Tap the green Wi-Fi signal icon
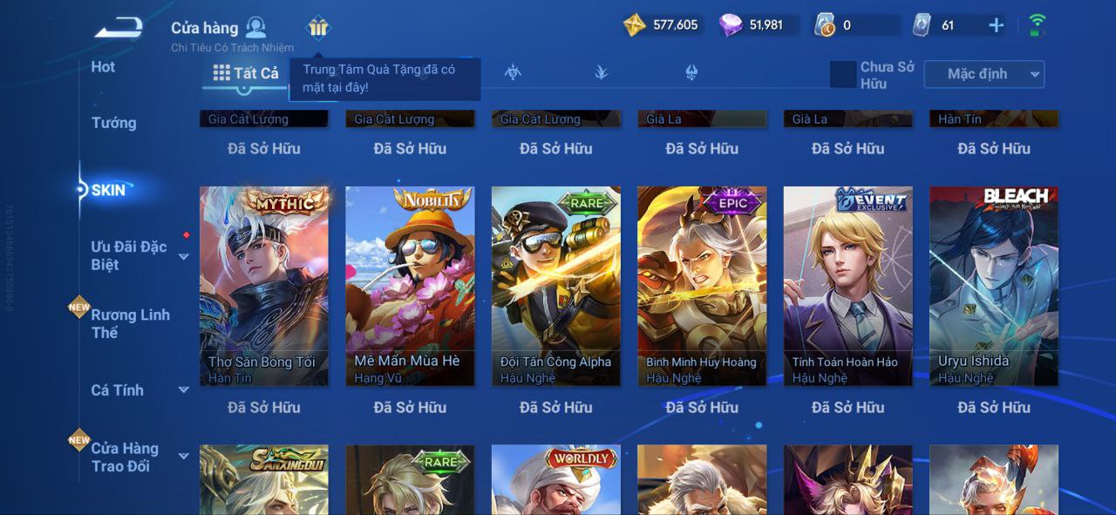1116x515 pixels. point(1038,24)
